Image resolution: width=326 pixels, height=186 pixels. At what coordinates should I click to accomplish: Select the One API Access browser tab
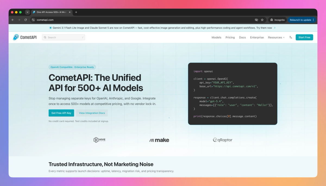click(x=52, y=12)
